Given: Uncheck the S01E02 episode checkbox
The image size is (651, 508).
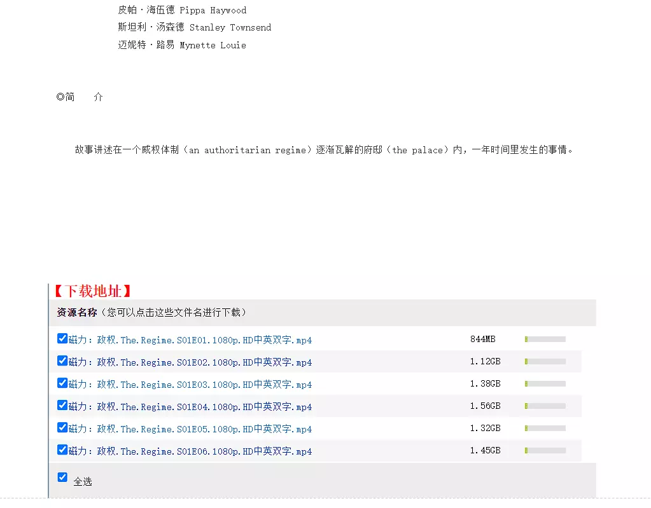Looking at the screenshot, I should [62, 361].
